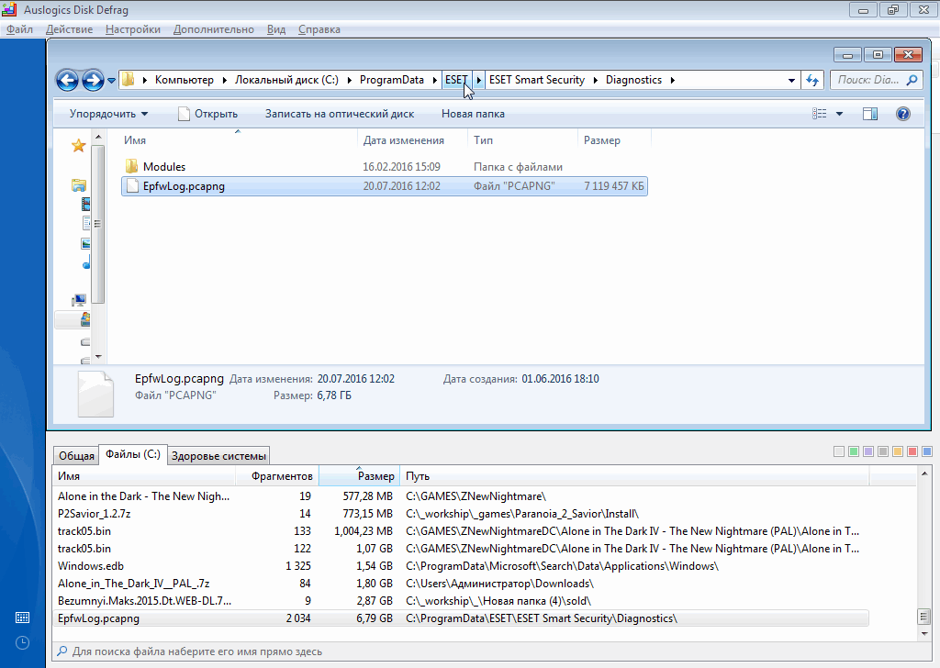Click the red legend color square
Viewport: 940px width, 668px height.
click(x=912, y=451)
